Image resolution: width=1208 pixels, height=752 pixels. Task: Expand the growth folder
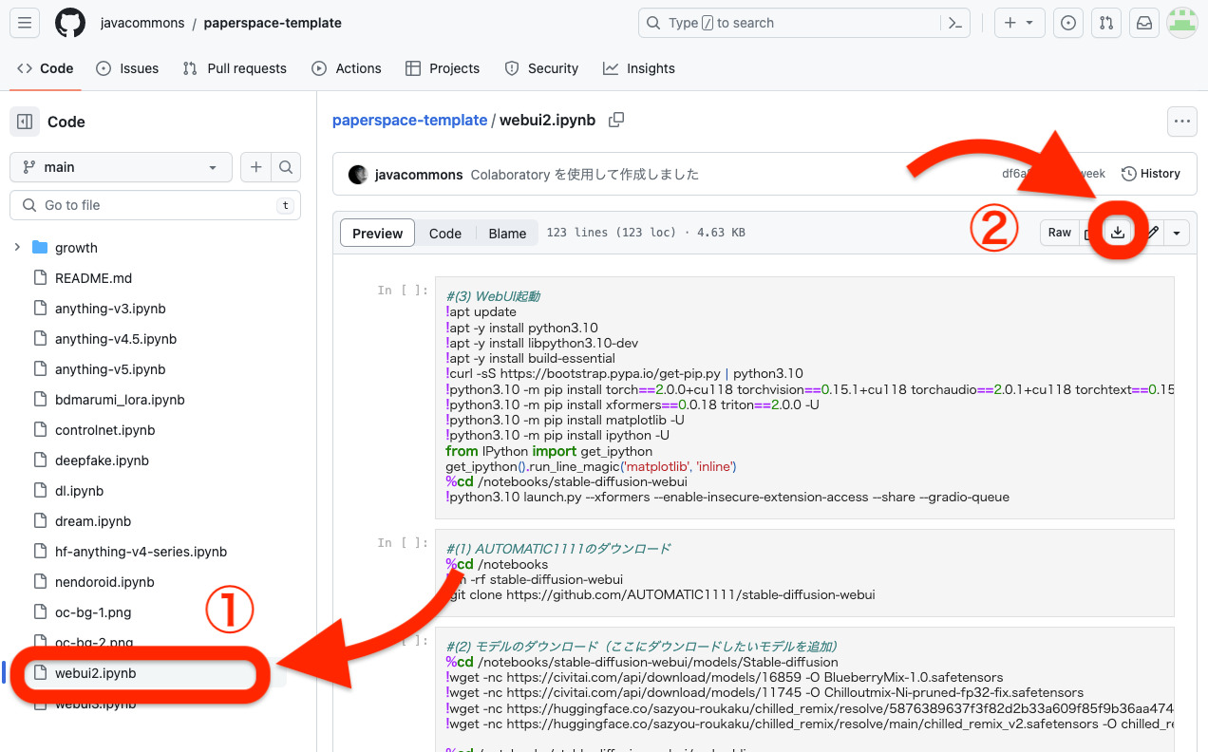(17, 248)
